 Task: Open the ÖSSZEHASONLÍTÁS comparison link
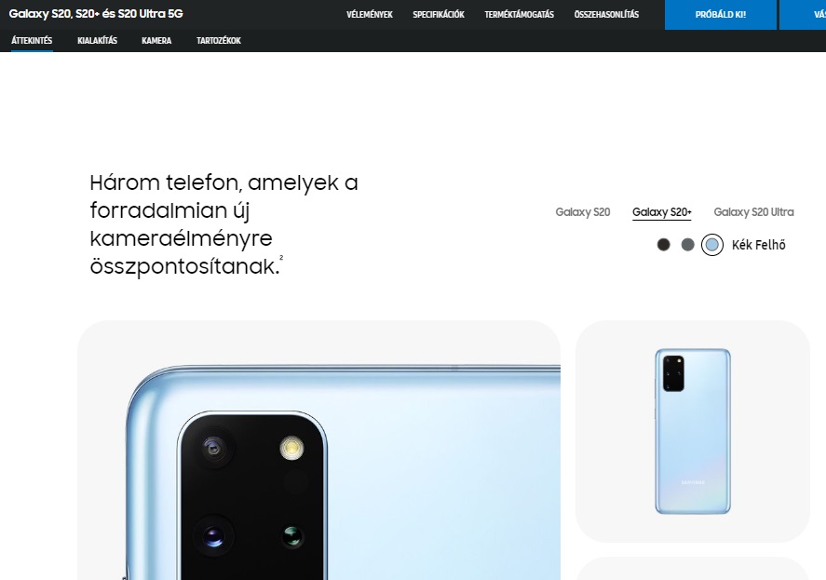tap(606, 15)
